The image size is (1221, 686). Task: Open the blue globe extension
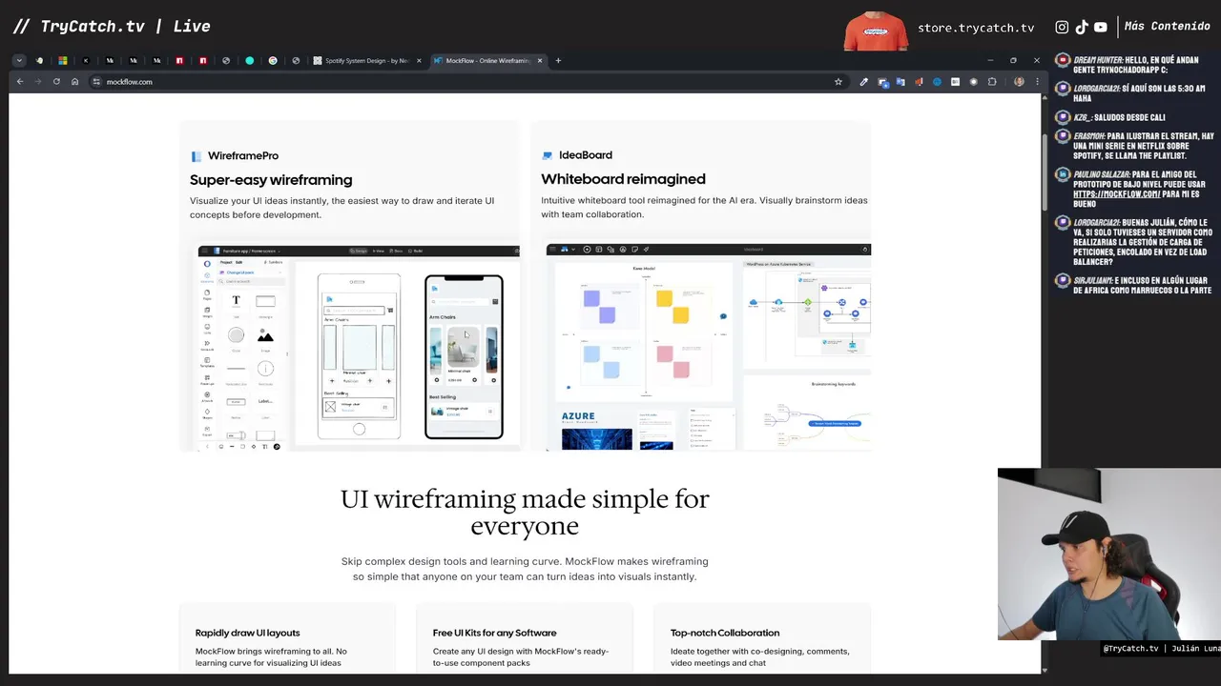tap(937, 82)
